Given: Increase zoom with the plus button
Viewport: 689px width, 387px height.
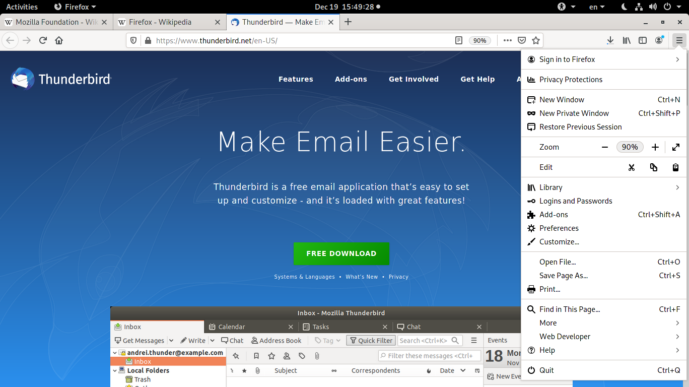Looking at the screenshot, I should point(655,147).
